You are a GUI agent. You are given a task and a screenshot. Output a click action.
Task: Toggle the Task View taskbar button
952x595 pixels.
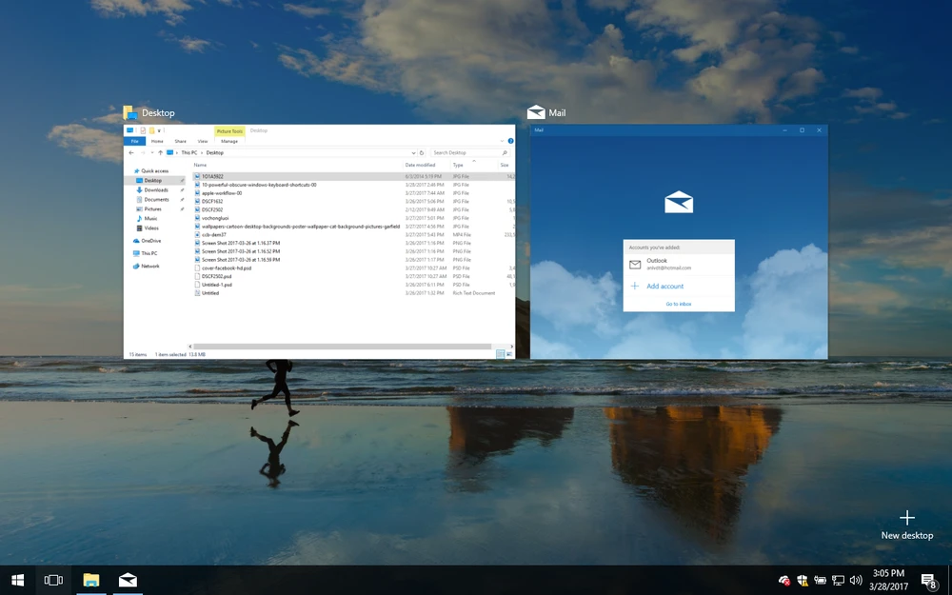[x=53, y=580]
